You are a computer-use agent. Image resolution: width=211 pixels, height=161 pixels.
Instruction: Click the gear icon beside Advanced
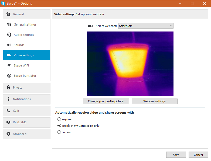pos(8,134)
